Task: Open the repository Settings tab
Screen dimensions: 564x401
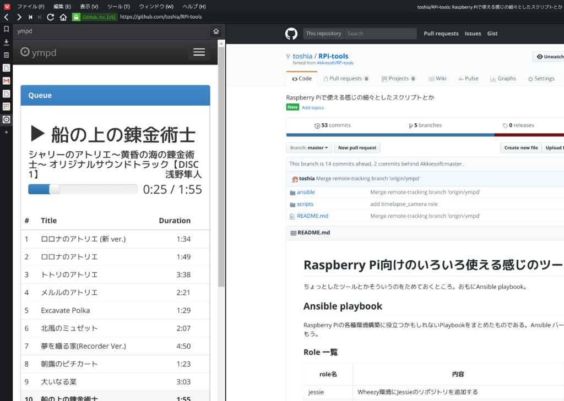Action: tap(541, 79)
